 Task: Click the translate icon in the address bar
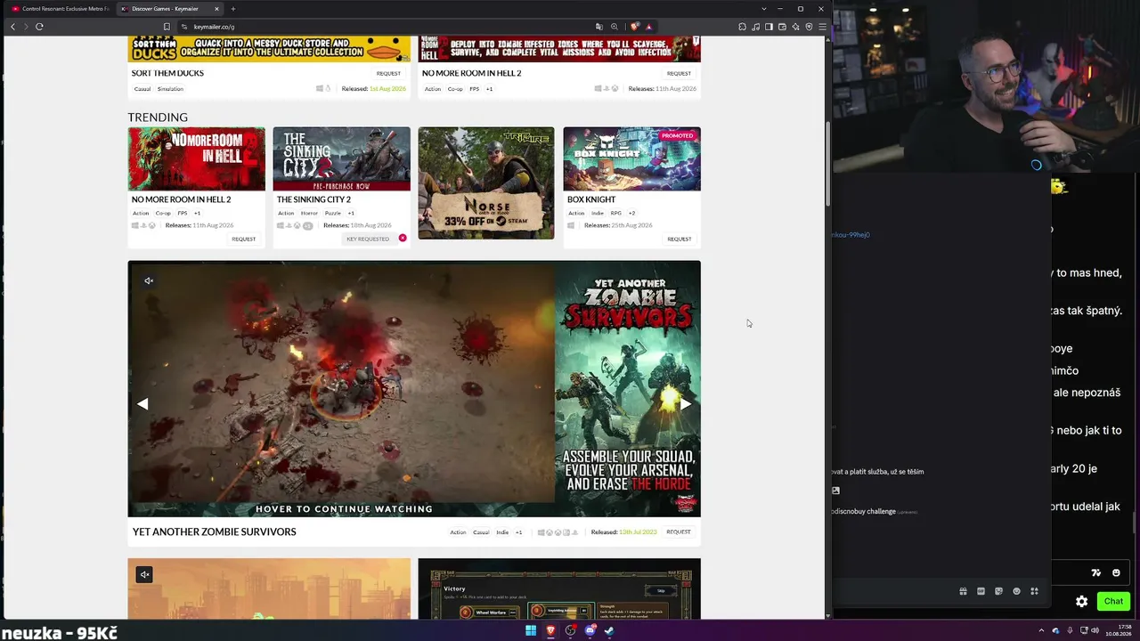pos(599,27)
